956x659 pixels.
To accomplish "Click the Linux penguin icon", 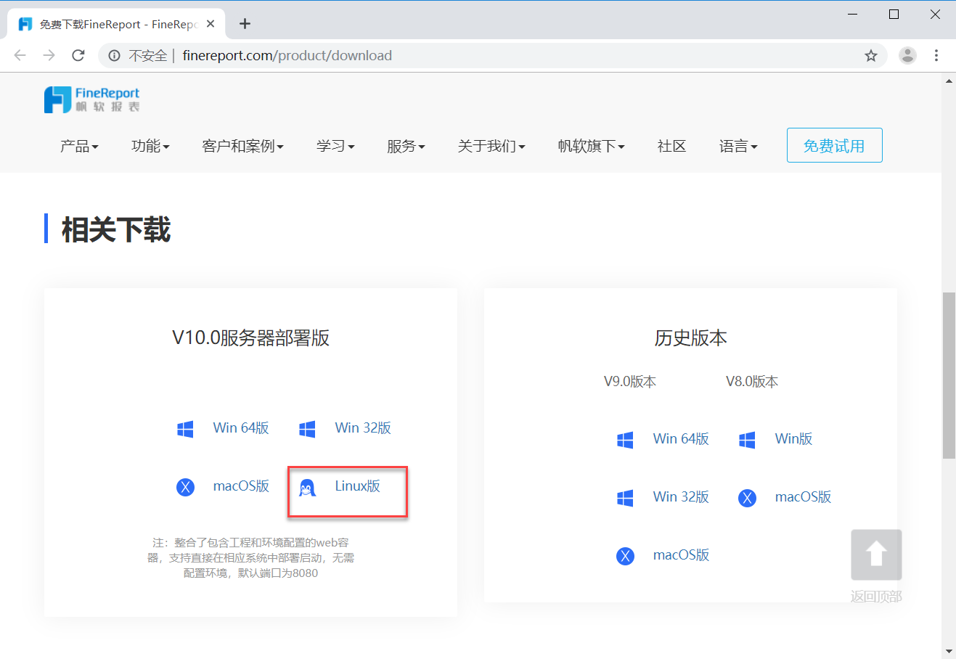I will (307, 487).
